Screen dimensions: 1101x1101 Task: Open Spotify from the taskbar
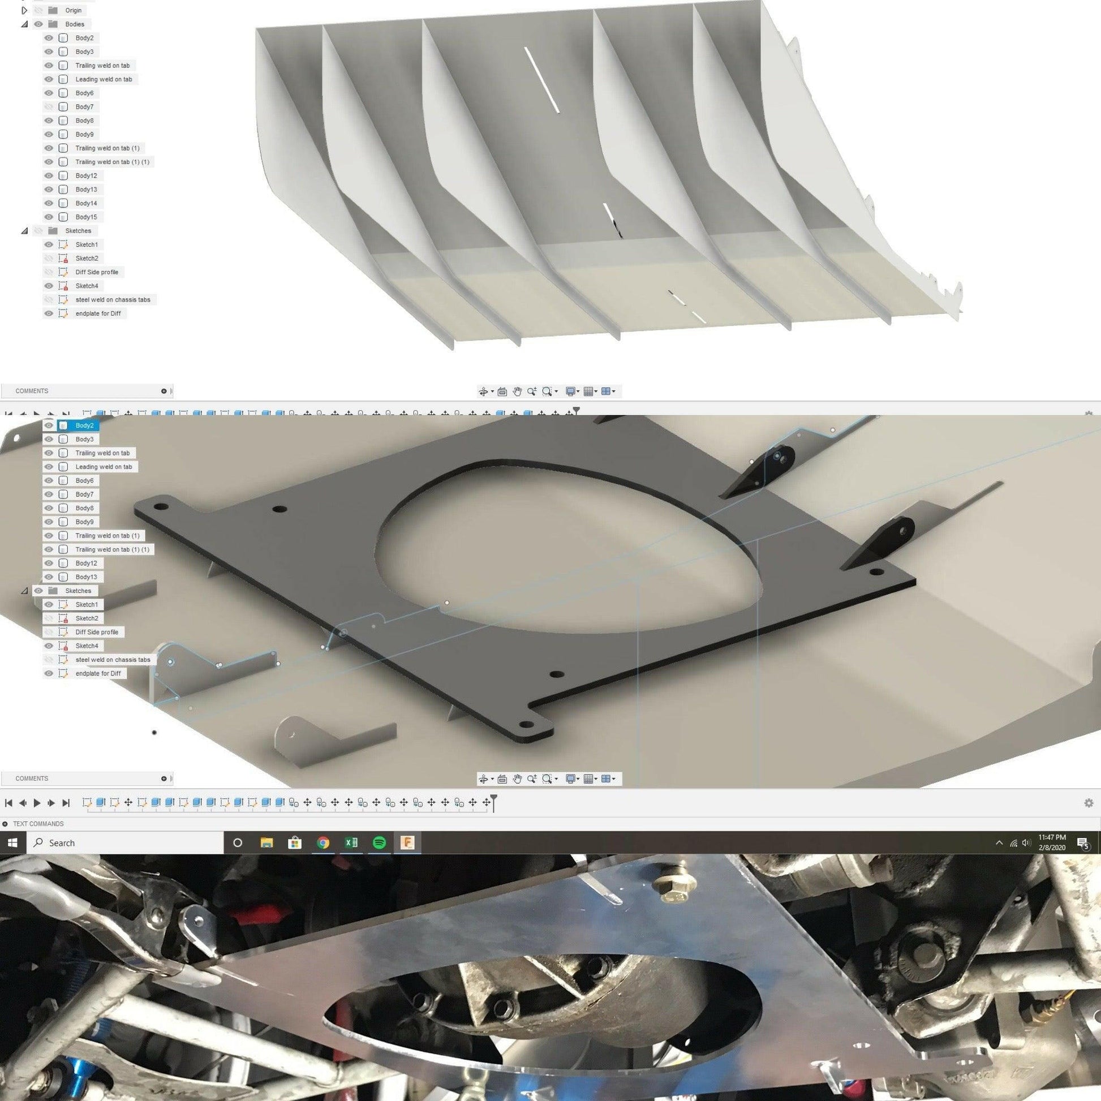click(x=379, y=843)
